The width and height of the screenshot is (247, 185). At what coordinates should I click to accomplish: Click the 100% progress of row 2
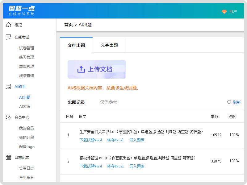(234, 161)
